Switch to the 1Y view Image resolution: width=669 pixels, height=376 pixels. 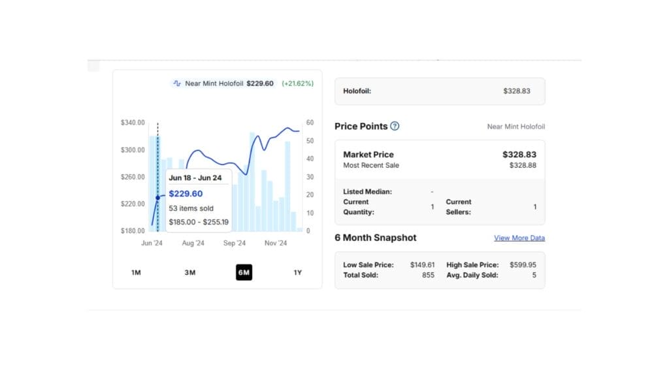point(297,272)
